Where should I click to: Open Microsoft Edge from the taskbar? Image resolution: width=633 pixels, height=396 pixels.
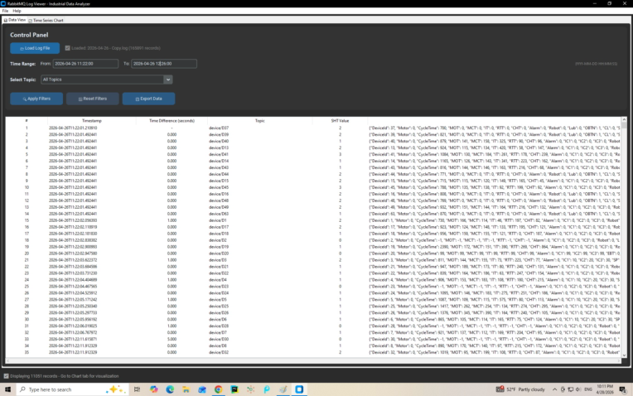[170, 389]
